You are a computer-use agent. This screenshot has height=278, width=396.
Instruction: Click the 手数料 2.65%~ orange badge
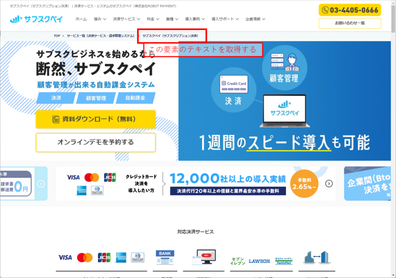(304, 184)
